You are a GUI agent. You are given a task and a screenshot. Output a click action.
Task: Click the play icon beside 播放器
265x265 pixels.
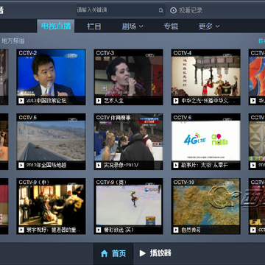click(x=142, y=253)
